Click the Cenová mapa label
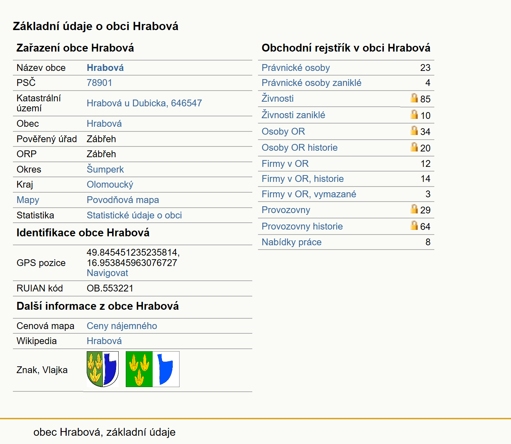 click(46, 326)
